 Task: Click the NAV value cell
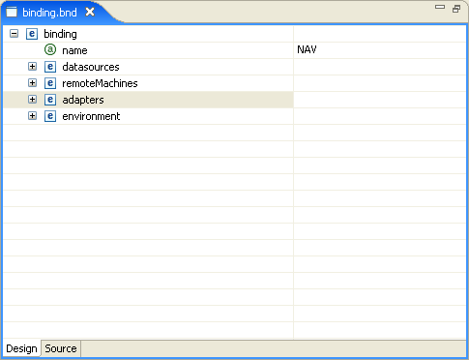(x=380, y=50)
